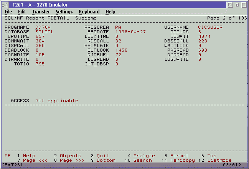The height and width of the screenshot is (169, 249).
Task: Click the PROGCREA value PA
Action: tap(118, 27)
